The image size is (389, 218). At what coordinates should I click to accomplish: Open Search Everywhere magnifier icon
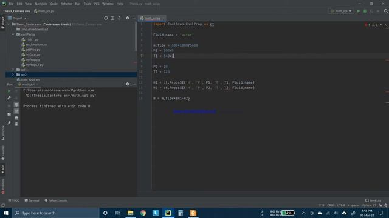386,11
